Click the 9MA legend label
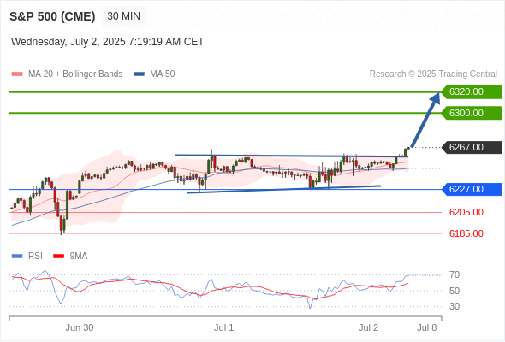The height and width of the screenshot is (342, 505). [x=79, y=256]
